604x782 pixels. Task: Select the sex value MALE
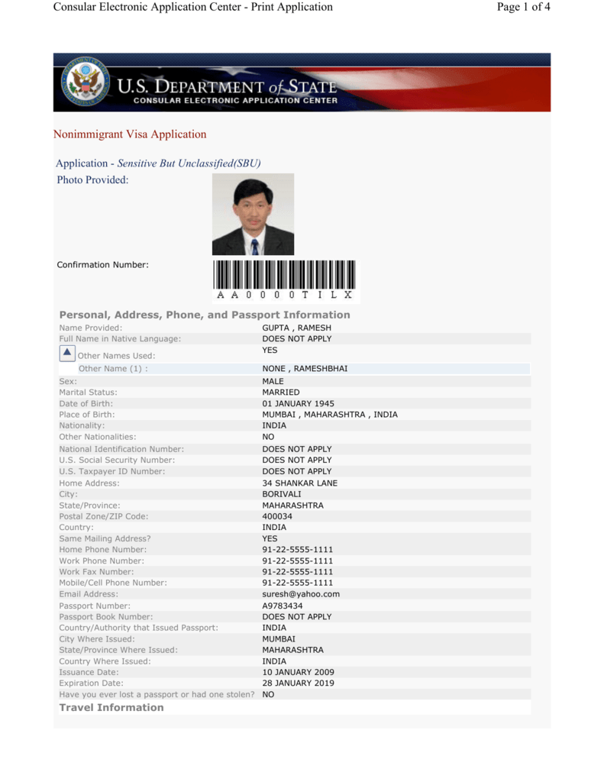click(273, 382)
